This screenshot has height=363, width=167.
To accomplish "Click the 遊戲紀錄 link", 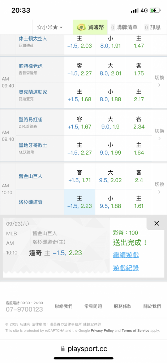I will 126,268.
